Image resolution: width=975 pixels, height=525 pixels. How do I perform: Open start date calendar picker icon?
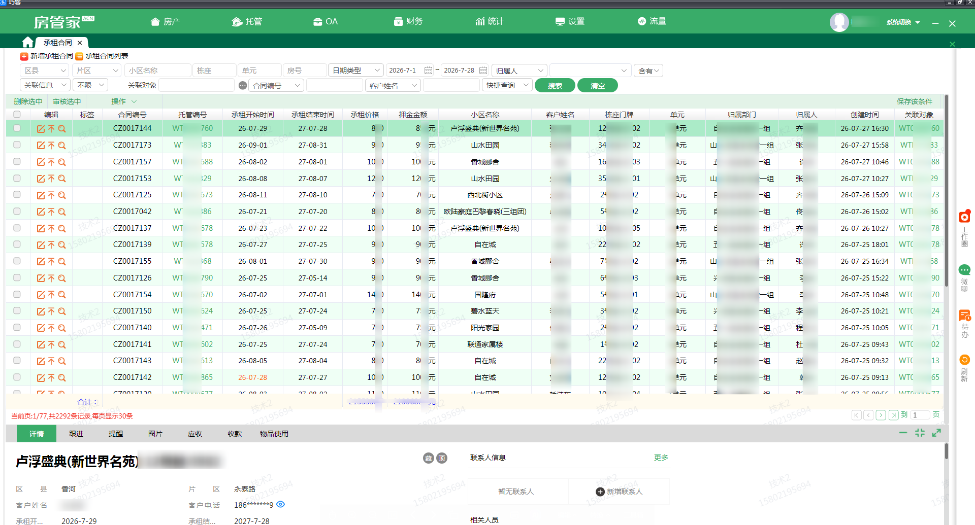pos(428,71)
